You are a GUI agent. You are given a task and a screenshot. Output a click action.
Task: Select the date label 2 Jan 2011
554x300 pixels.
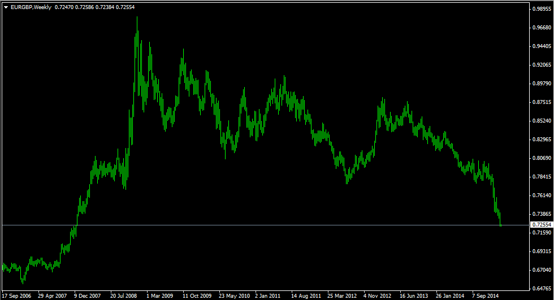point(268,296)
